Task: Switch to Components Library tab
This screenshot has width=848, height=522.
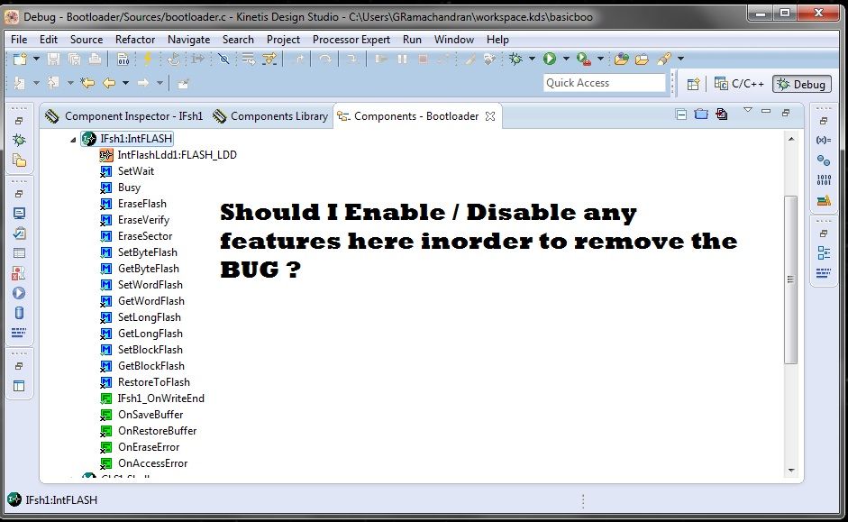Action: pyautogui.click(x=270, y=115)
